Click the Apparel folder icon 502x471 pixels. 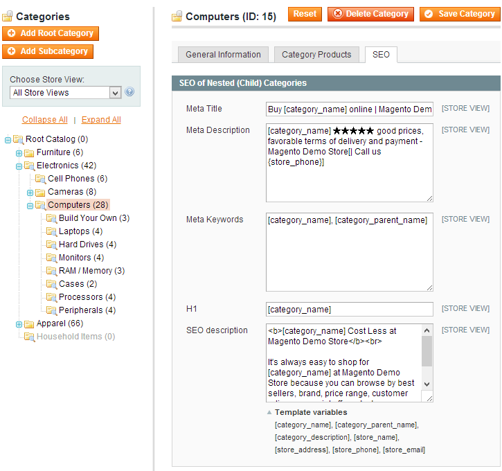(29, 324)
